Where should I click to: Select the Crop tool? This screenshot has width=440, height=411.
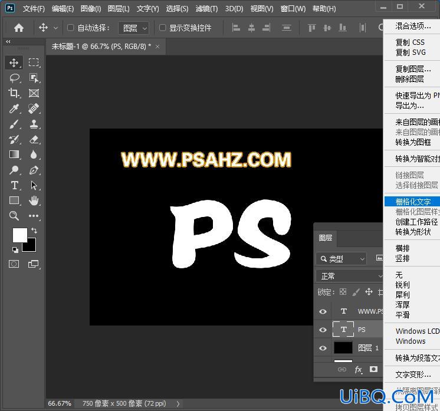(x=14, y=93)
